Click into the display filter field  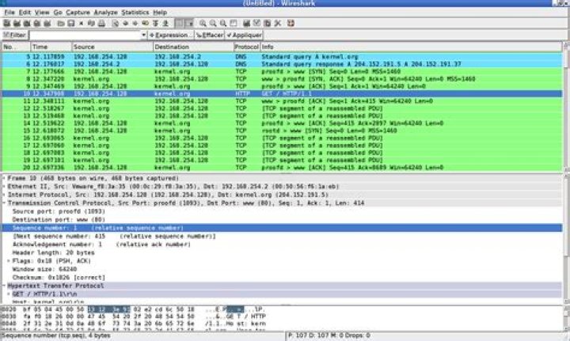click(85, 36)
